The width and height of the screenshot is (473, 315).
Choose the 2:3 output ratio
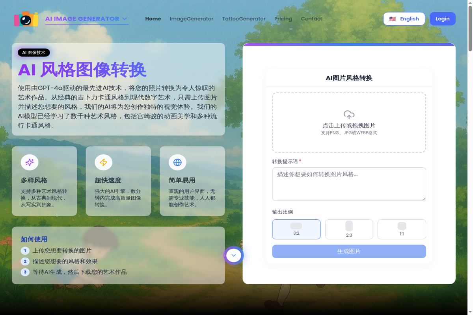coord(349,229)
